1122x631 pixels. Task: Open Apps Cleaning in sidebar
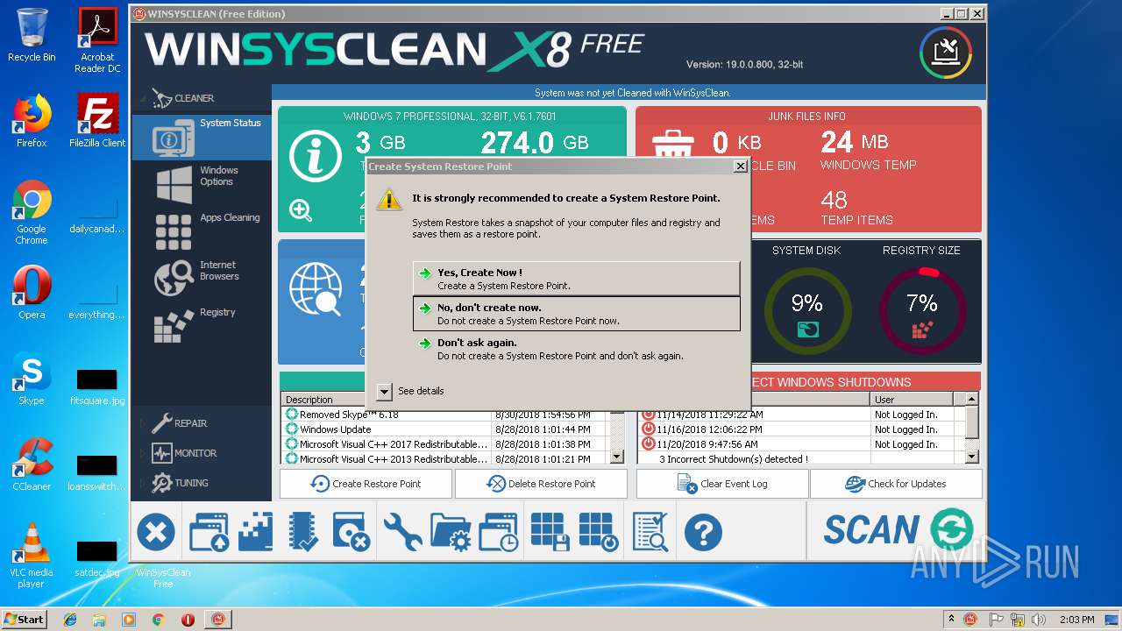coord(202,230)
